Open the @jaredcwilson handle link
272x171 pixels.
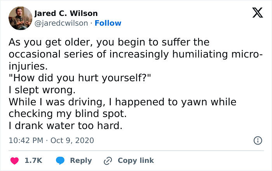tap(61, 23)
